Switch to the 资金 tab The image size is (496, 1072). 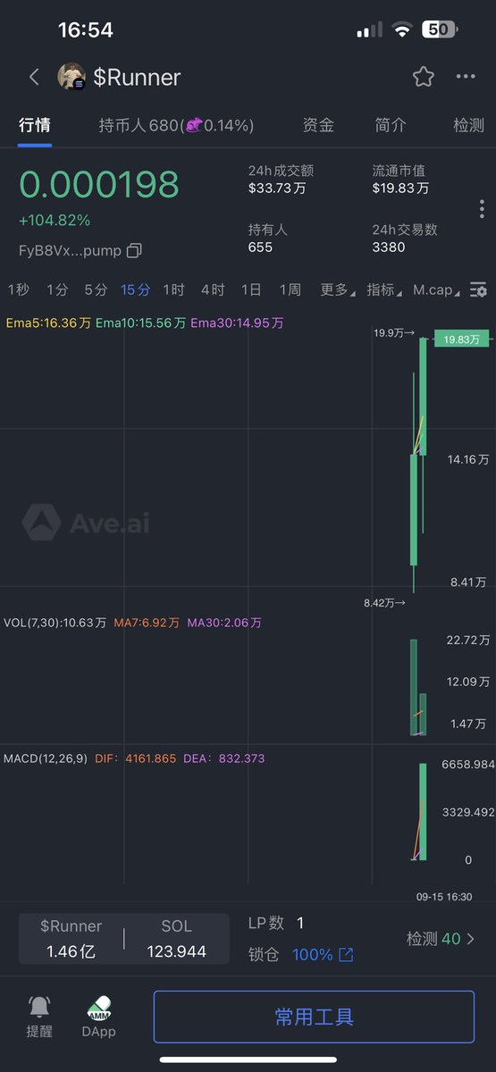pyautogui.click(x=319, y=126)
